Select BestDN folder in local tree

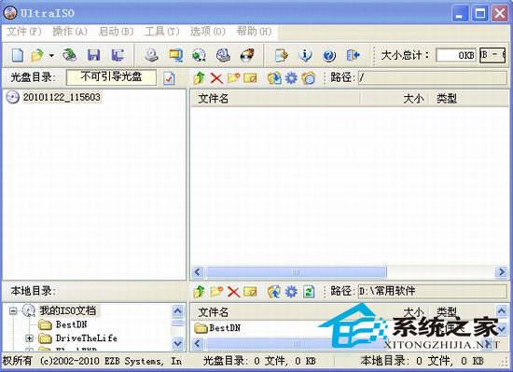click(71, 324)
